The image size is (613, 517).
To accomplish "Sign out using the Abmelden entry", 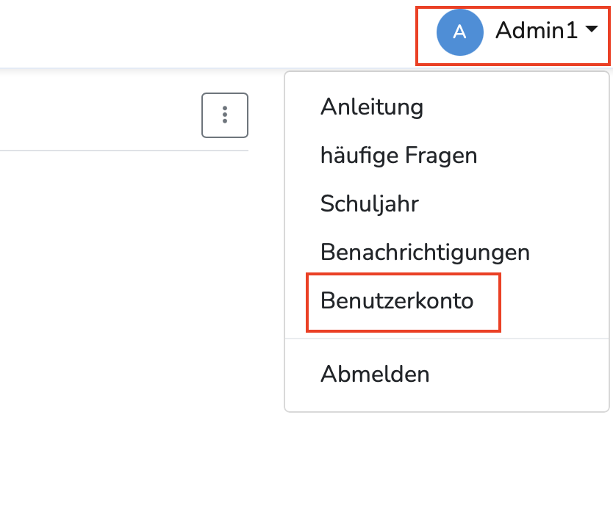I will point(375,374).
